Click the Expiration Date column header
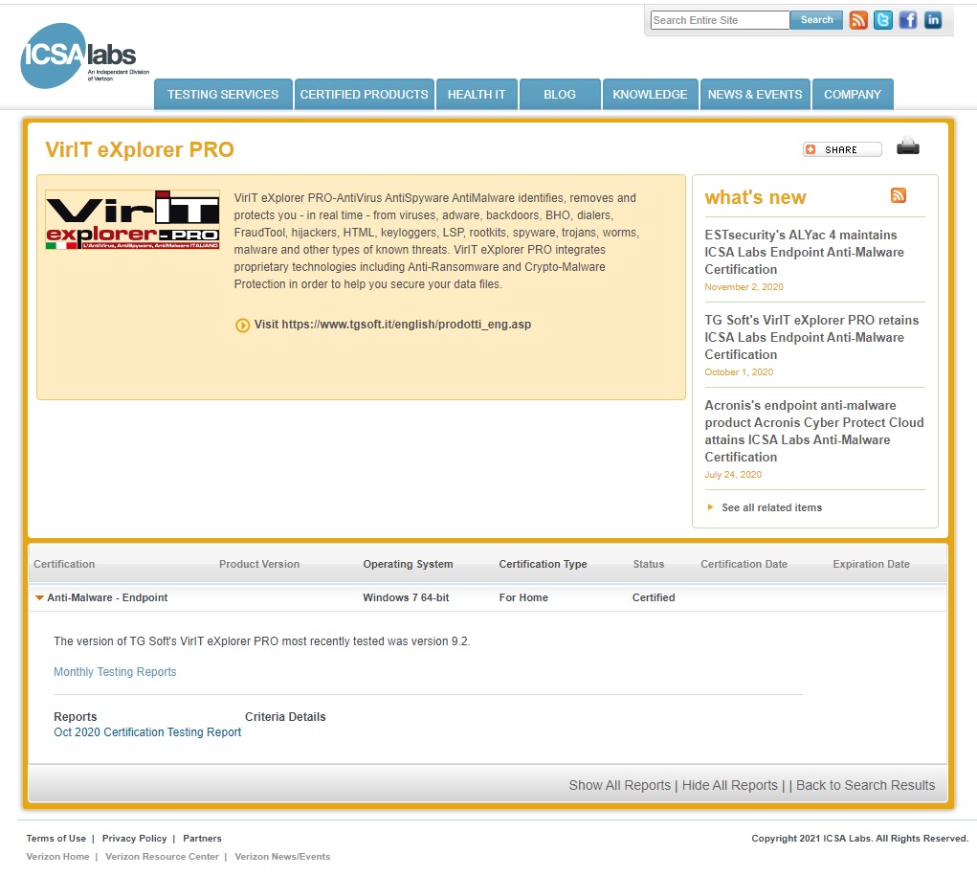 tap(871, 564)
